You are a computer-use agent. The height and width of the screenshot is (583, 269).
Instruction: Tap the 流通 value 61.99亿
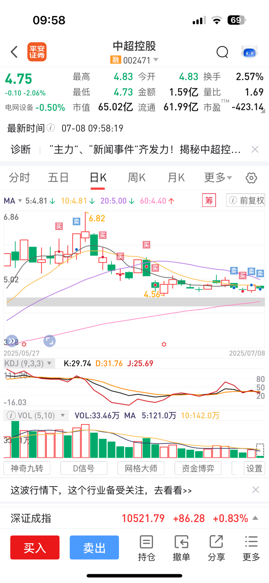[x=181, y=107]
